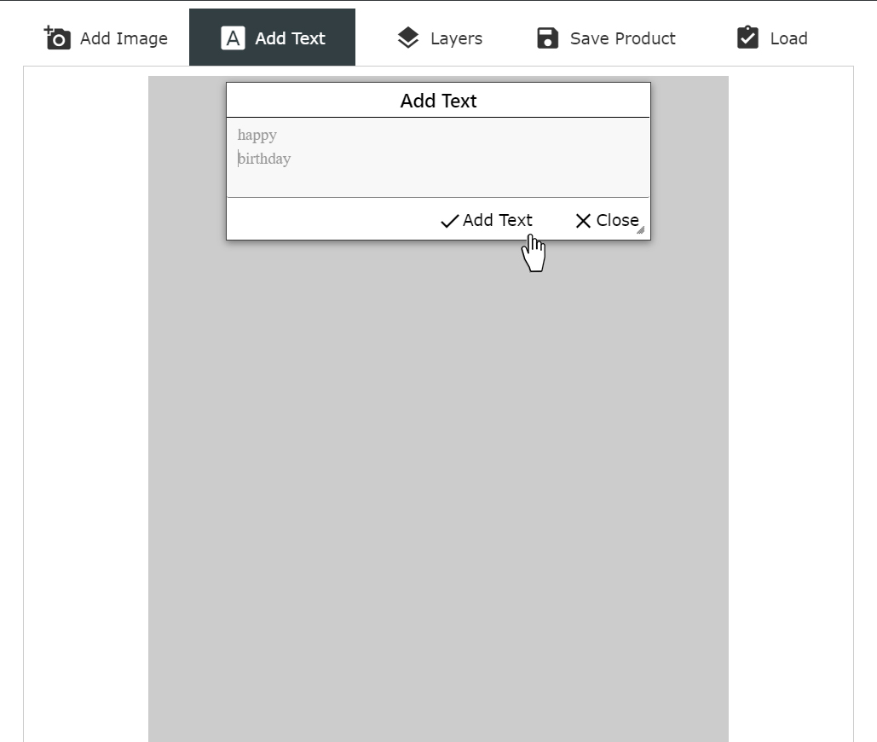Click the stacked layers icon

[408, 38]
